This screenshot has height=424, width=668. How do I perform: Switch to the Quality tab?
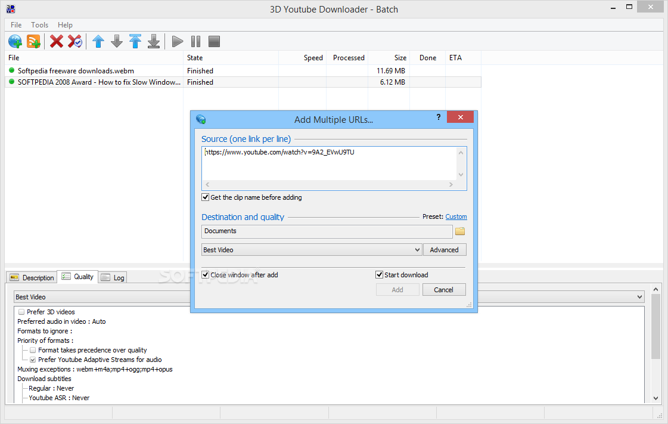78,277
